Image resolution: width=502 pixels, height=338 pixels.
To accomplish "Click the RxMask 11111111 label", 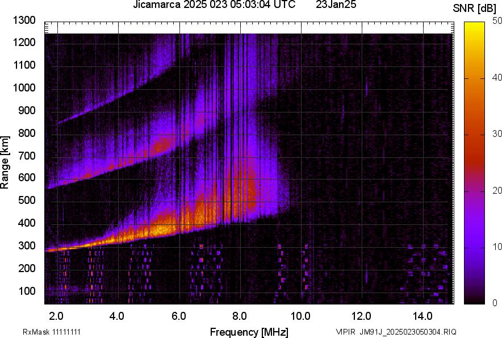I will click(55, 332).
